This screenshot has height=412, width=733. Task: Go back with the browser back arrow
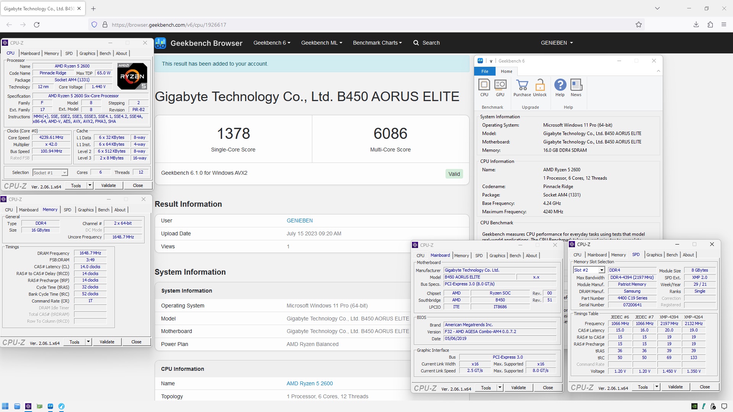tap(9, 25)
